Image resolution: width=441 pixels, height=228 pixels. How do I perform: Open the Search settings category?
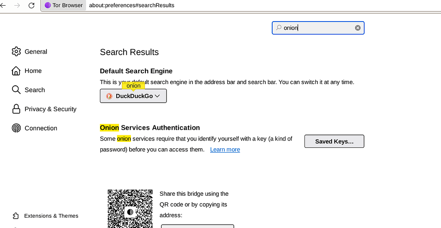[28, 90]
